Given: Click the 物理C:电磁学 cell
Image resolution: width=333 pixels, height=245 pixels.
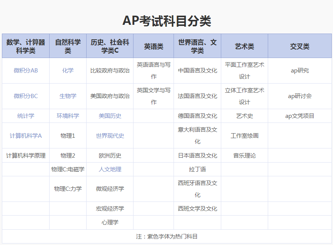Looking at the screenshot, I should pyautogui.click(x=68, y=169).
